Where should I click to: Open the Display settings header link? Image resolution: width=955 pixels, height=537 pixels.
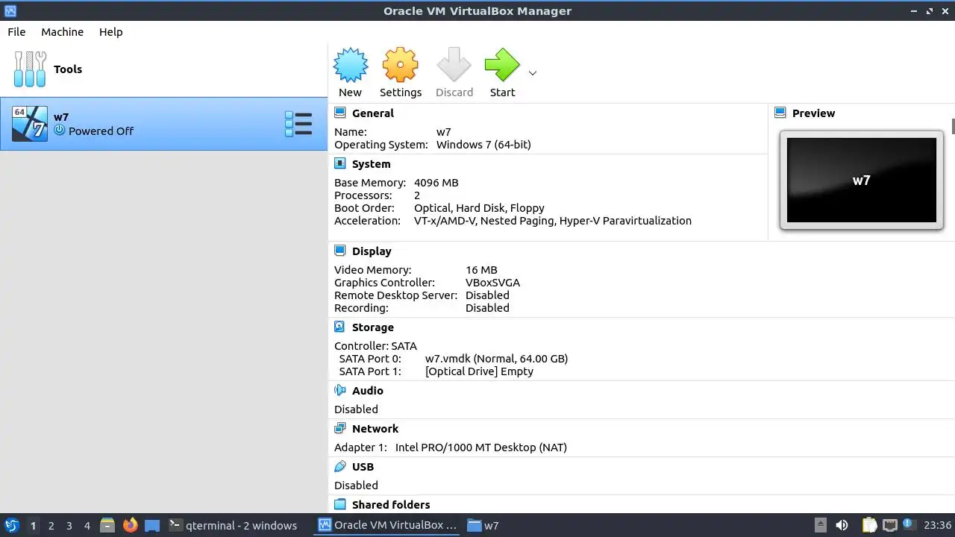pyautogui.click(x=372, y=251)
